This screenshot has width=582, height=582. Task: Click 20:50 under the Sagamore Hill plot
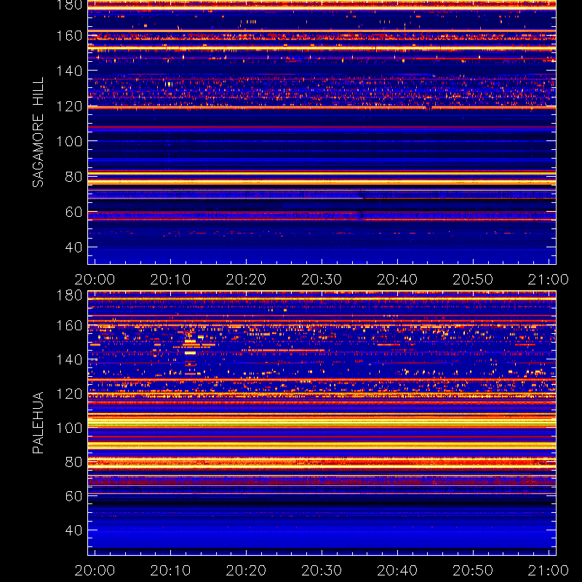click(x=472, y=279)
